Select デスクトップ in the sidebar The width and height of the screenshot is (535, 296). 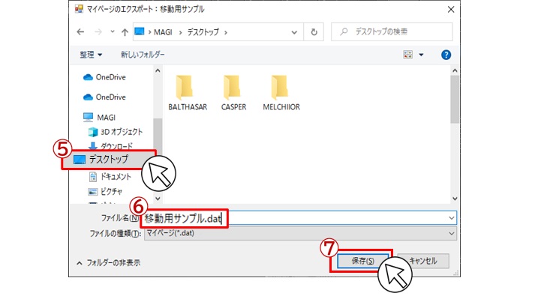click(101, 160)
